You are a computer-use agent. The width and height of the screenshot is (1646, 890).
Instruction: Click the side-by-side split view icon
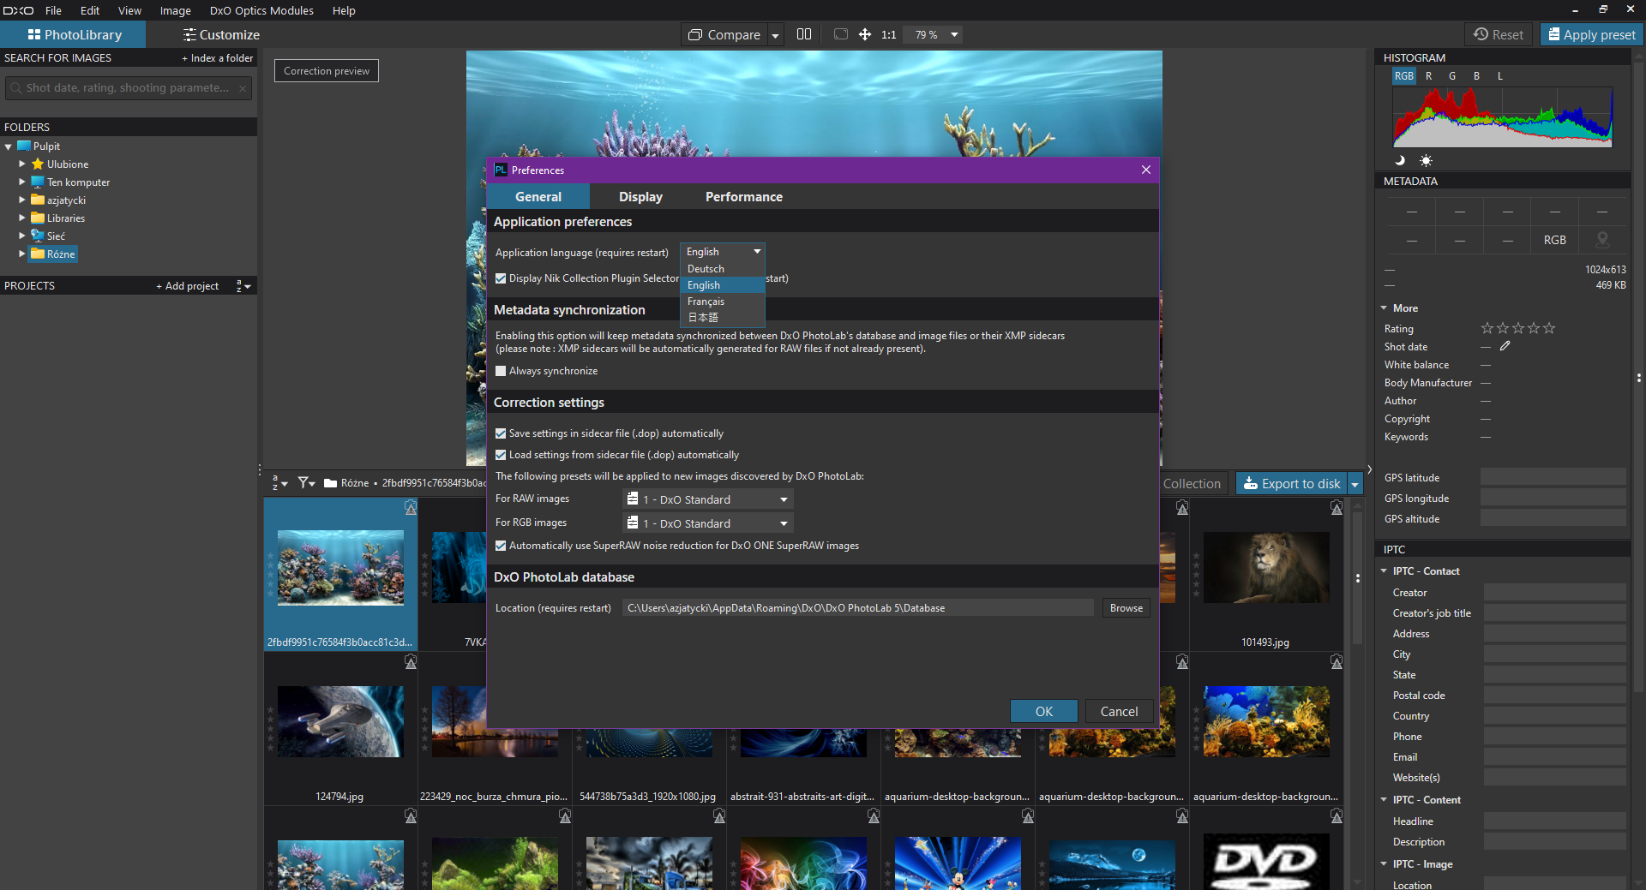[x=804, y=34]
